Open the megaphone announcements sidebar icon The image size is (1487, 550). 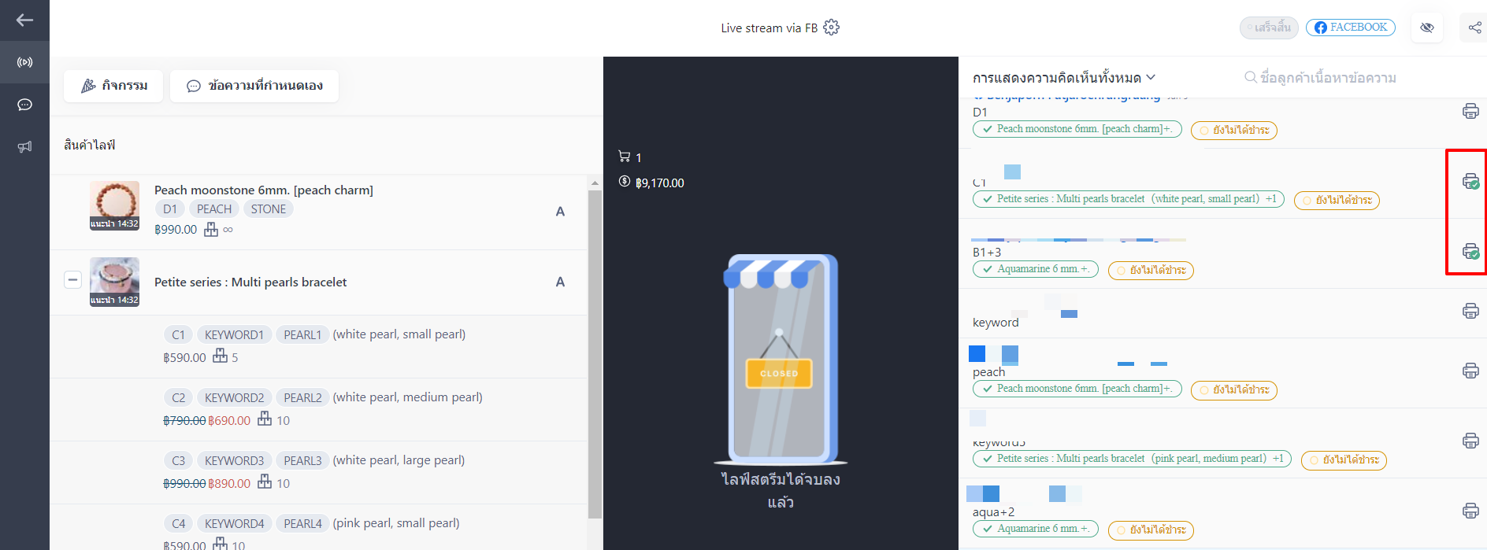24,146
